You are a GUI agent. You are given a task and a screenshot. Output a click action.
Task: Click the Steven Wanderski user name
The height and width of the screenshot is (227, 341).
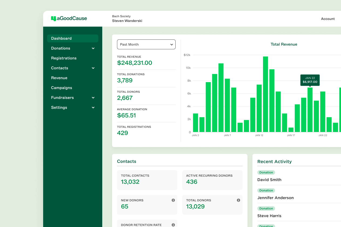(x=127, y=21)
